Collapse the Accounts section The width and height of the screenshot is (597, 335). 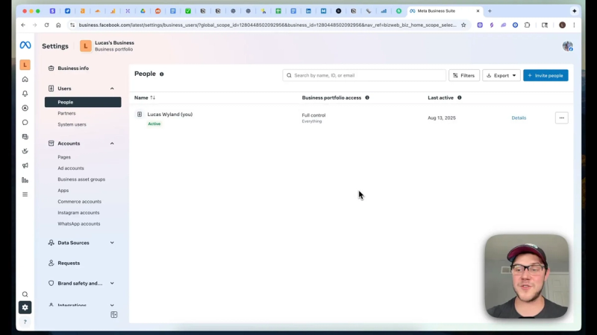pos(112,144)
